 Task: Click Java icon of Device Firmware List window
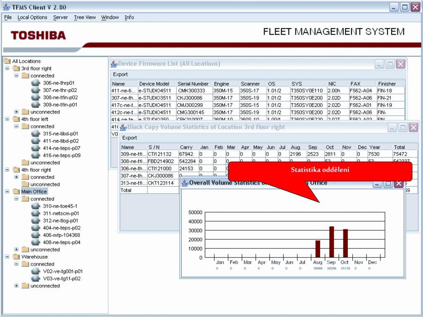114,64
